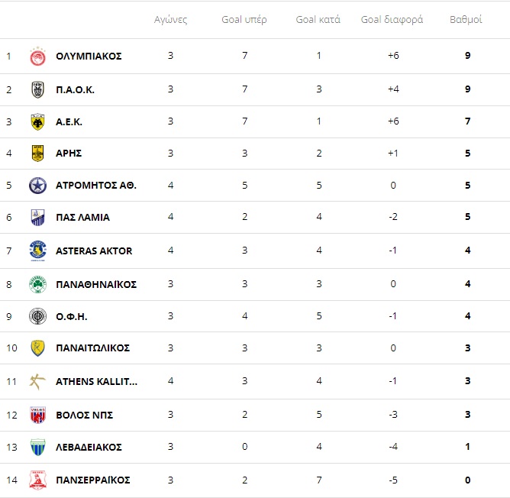Viewport: 510px width, 498px height.
Task: Open the ΟΛΥΜΠΙΑΚΟΣ team name link
Action: tap(89, 56)
